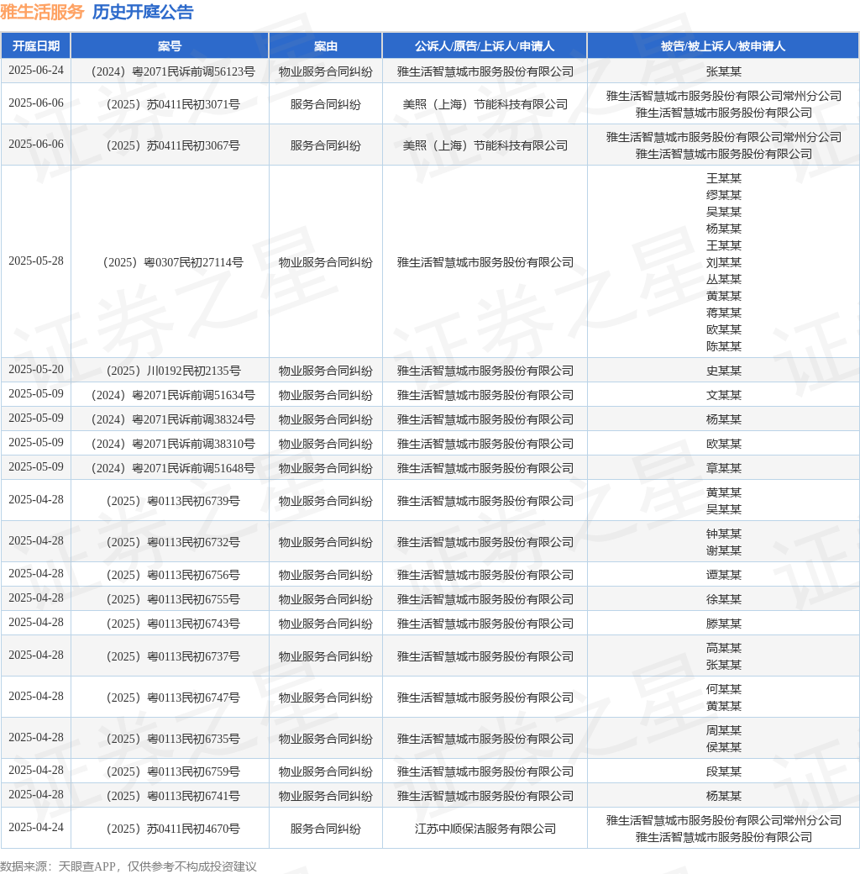Image resolution: width=860 pixels, height=874 pixels.
Task: Click case number 粤0113民初6741号
Action: tap(173, 796)
